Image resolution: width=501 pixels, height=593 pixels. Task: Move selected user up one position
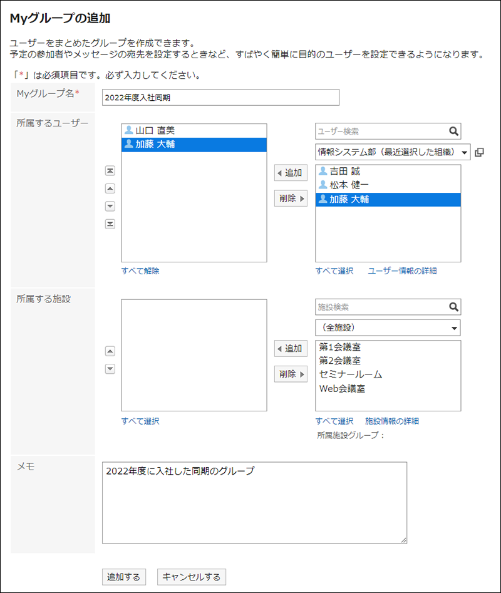tap(110, 188)
